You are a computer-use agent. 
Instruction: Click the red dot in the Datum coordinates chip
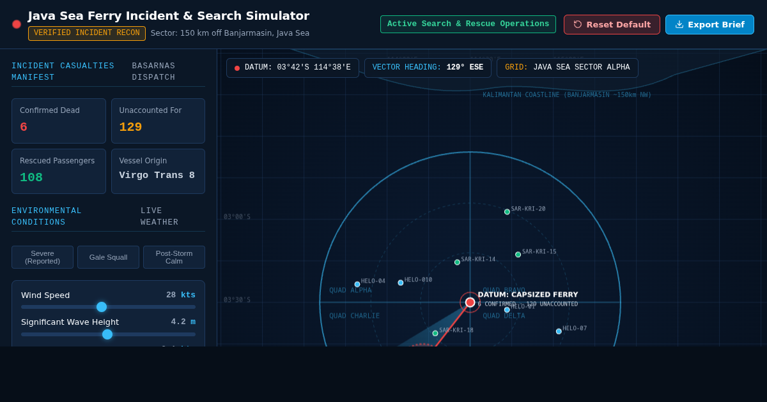[x=237, y=68]
